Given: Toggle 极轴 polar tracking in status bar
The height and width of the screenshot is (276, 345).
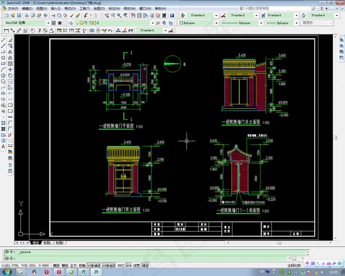Looking at the screenshot, I should click(82, 266).
